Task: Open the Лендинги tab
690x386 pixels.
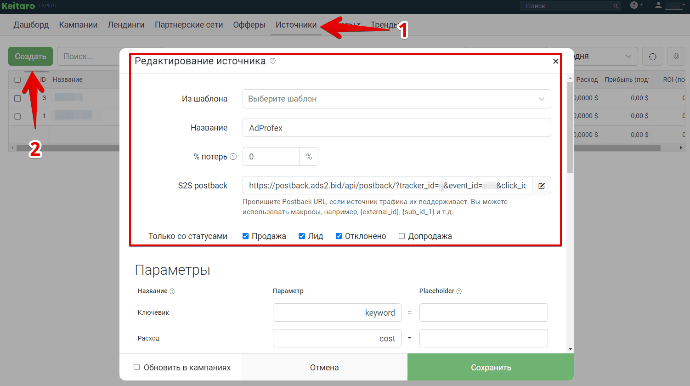Action: [126, 25]
